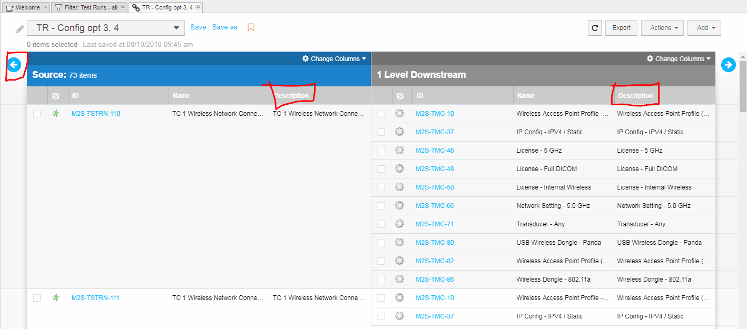
Task: Click "Network Setting - 5.0 GHz" in Description column
Action: click(654, 205)
